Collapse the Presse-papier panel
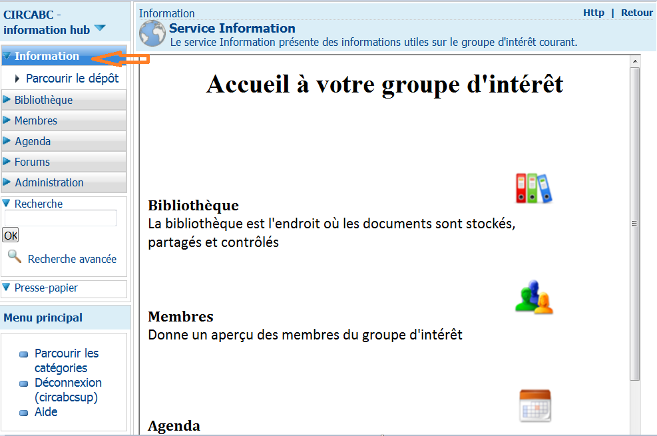 click(x=7, y=288)
